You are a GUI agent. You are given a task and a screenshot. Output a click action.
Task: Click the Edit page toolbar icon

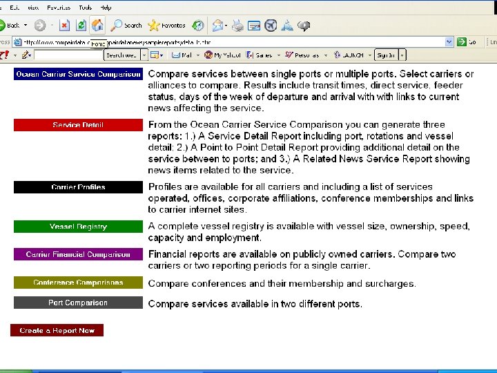pyautogui.click(x=254, y=26)
